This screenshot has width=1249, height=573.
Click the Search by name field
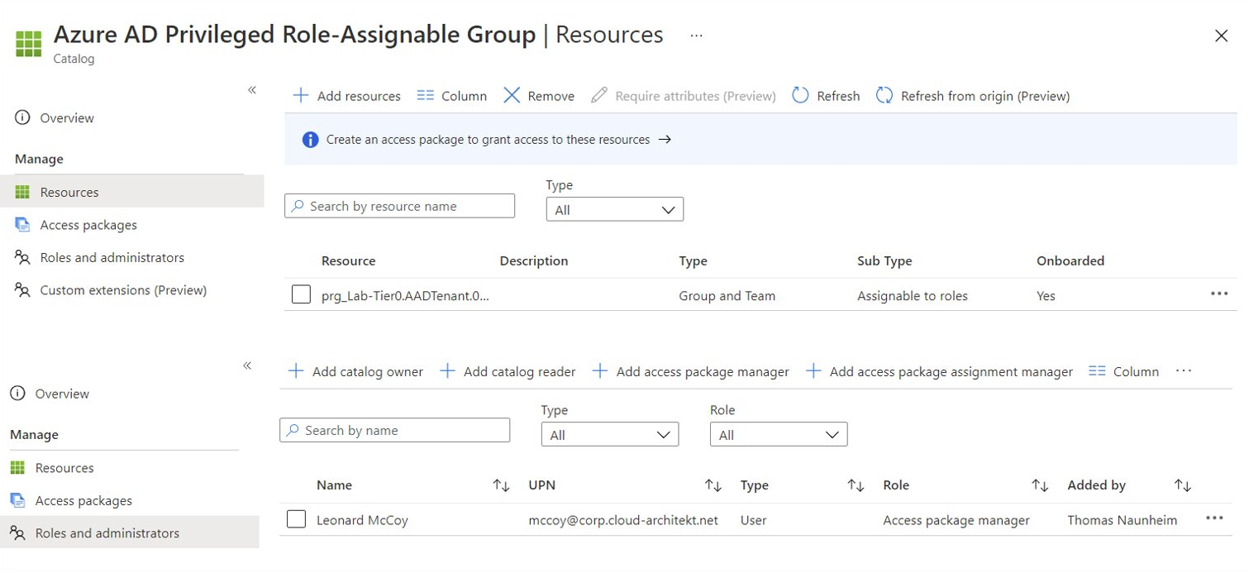tap(394, 430)
